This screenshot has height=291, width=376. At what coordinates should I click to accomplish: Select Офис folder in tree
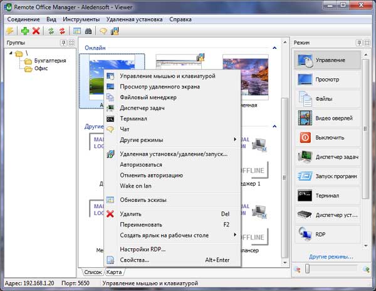click(41, 68)
